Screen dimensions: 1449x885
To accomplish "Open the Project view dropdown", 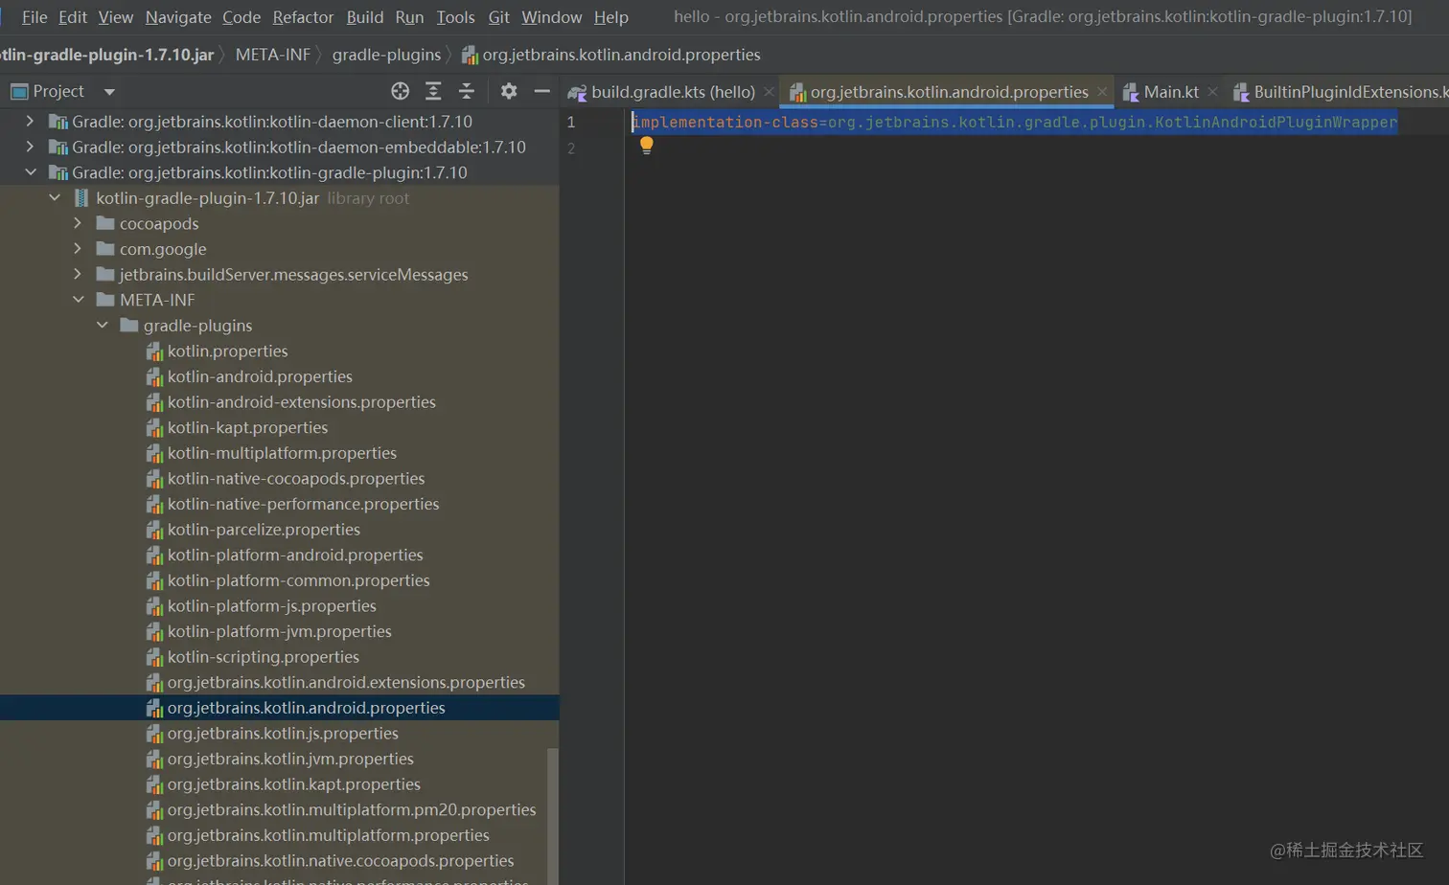I will pyautogui.click(x=109, y=92).
